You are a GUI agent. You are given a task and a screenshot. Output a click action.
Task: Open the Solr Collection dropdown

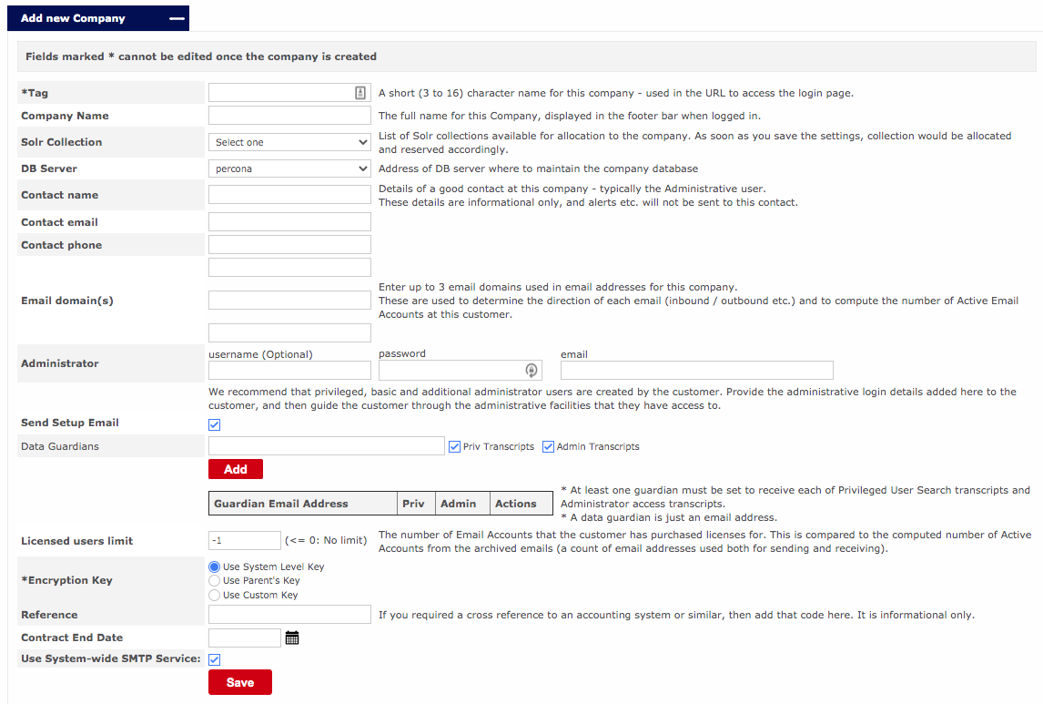pyautogui.click(x=289, y=142)
